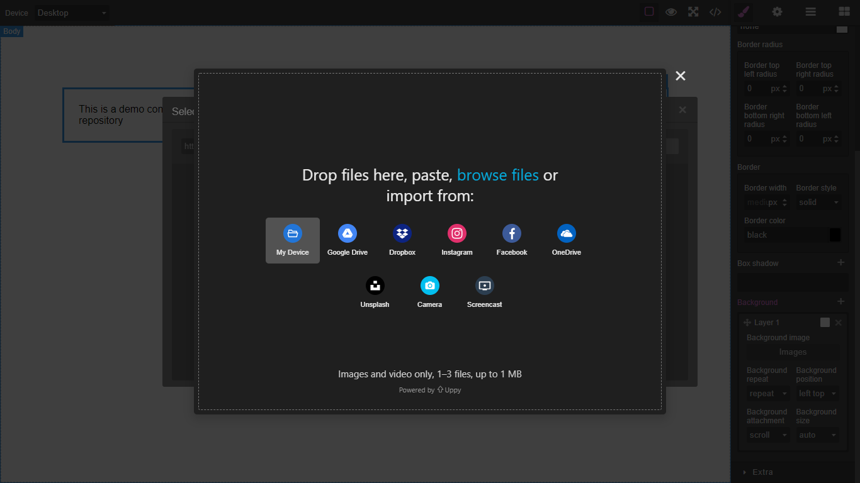Open the Camera to capture an image
860x483 pixels.
coord(430,292)
